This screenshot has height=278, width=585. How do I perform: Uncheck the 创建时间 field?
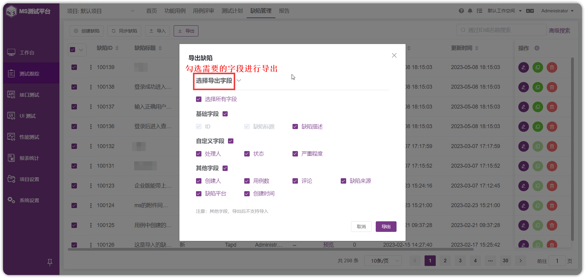(x=247, y=194)
